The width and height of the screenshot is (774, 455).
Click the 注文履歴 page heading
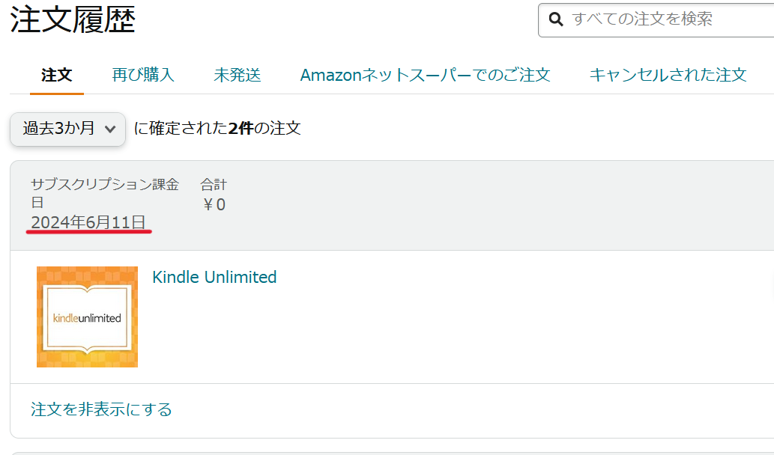(x=73, y=19)
